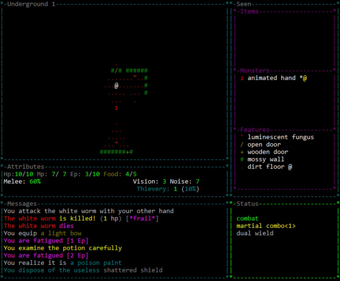Click the Vision 3 stat
This screenshot has height=281, width=340.
tap(150, 182)
